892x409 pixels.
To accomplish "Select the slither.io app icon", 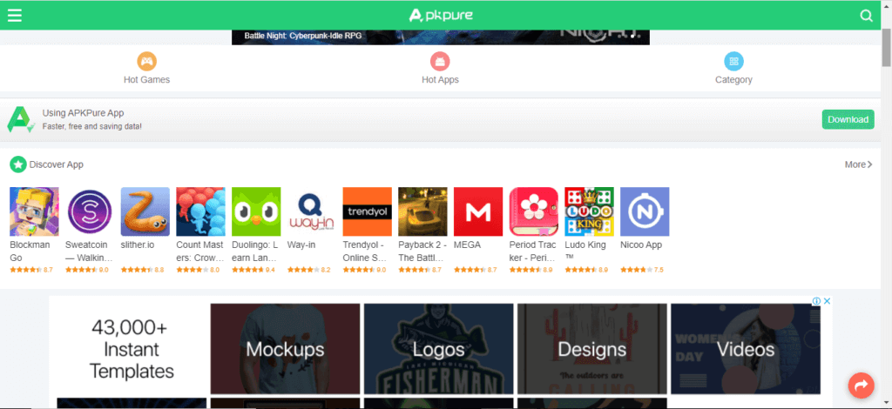I will pyautogui.click(x=145, y=211).
